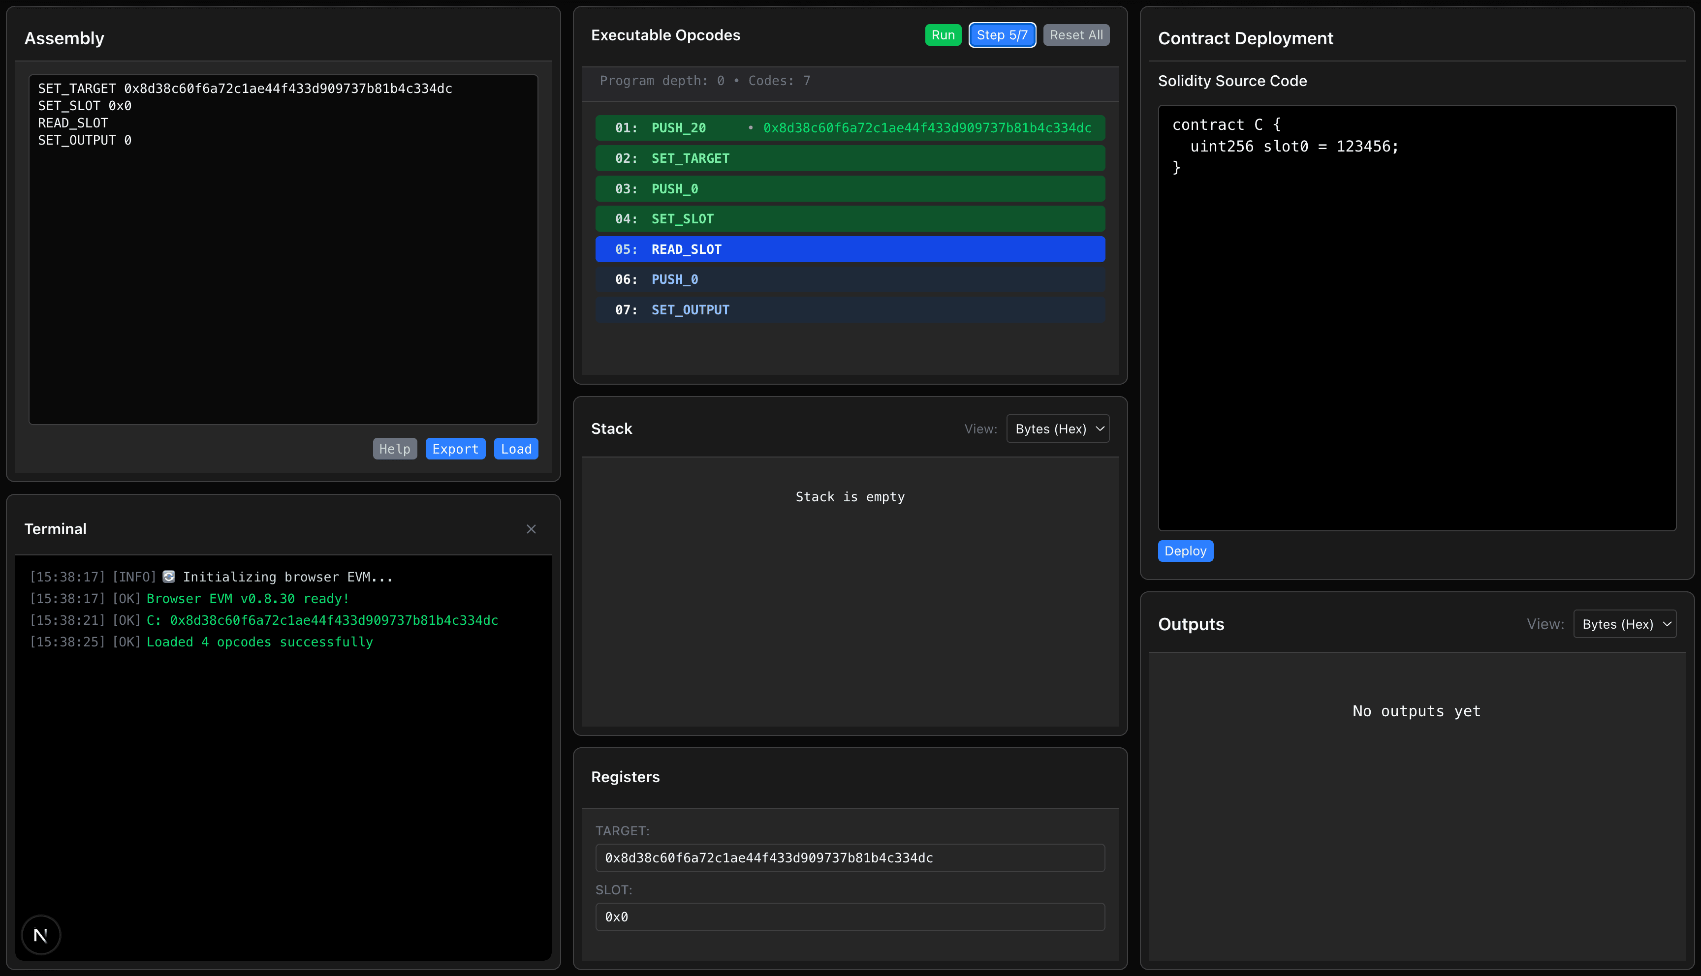Open the Stack view dropdown
Image resolution: width=1701 pixels, height=976 pixels.
pos(1057,429)
